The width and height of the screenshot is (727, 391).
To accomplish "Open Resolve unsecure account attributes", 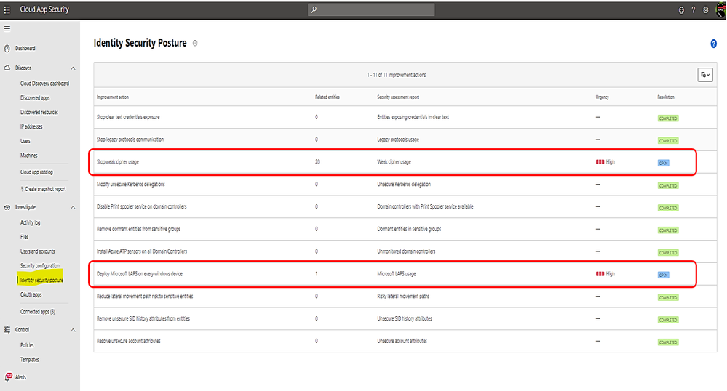I will tap(128, 341).
